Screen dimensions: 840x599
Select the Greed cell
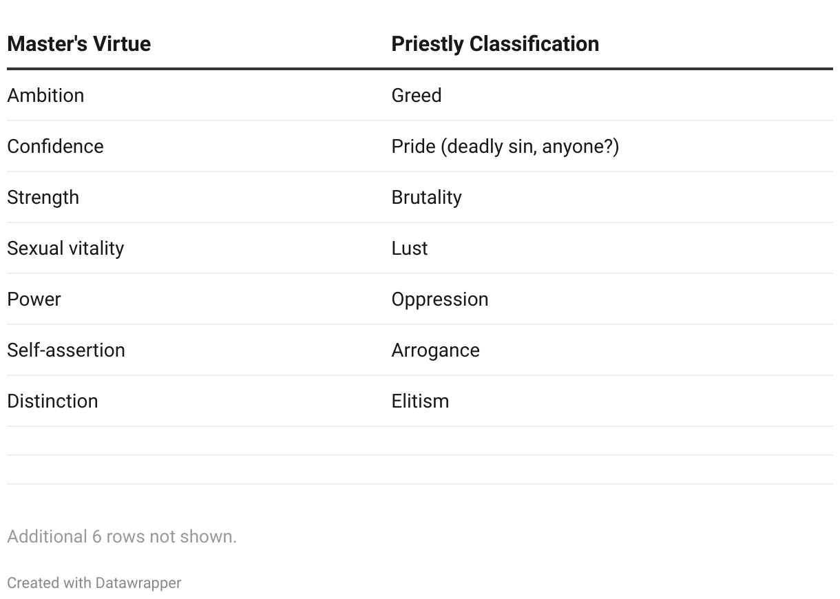click(417, 95)
